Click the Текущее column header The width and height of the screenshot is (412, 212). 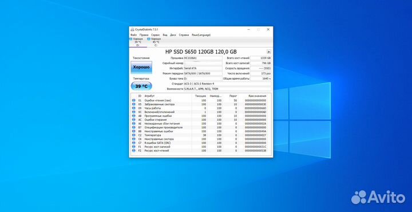tap(200, 96)
